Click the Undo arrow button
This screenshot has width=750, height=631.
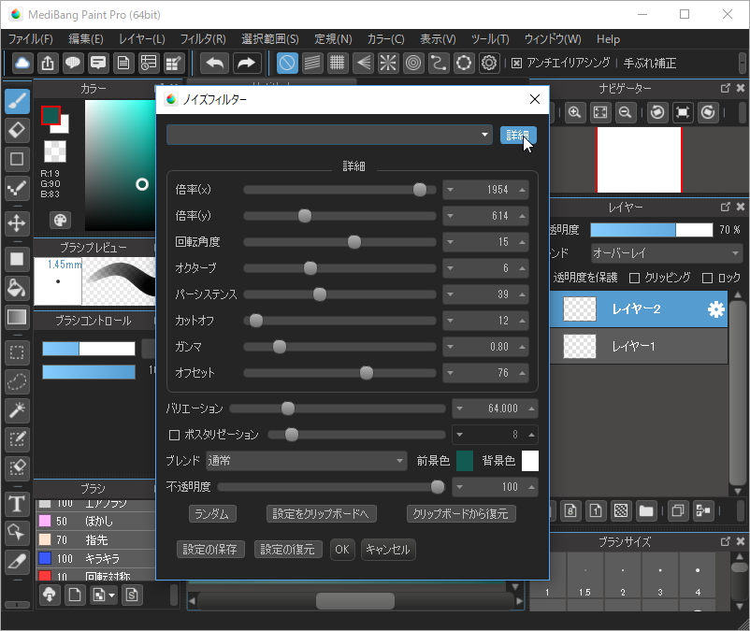[x=214, y=64]
